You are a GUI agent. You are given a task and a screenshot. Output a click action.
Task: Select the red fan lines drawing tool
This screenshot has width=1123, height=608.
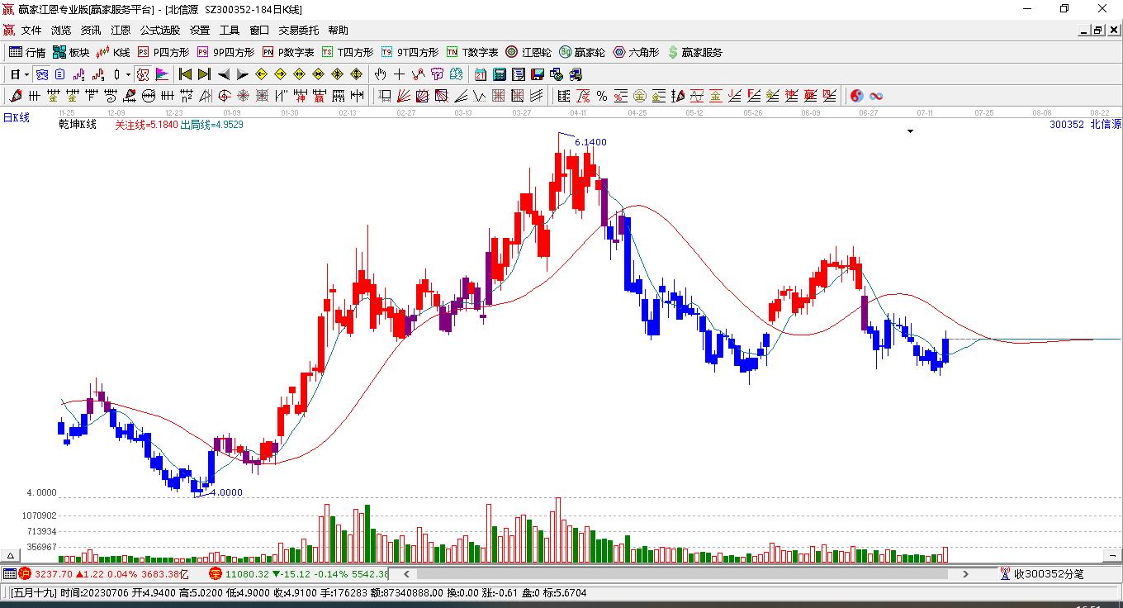(403, 96)
